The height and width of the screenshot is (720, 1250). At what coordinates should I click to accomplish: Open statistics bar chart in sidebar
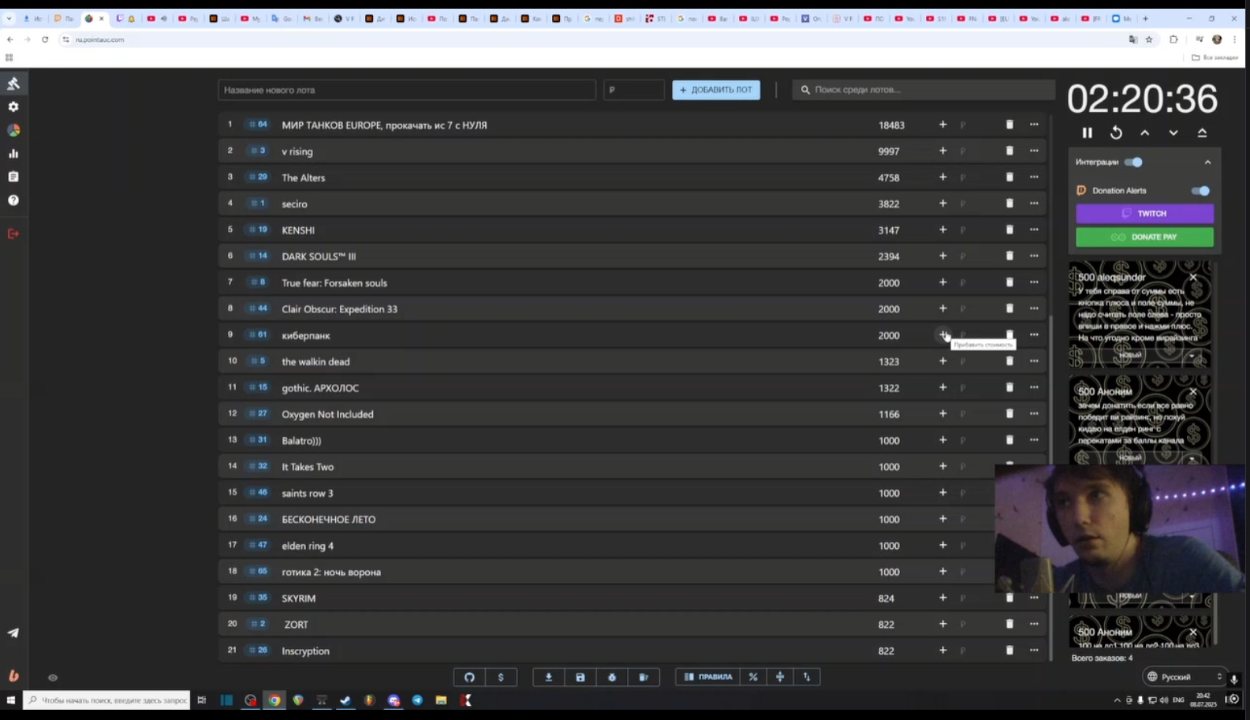pos(13,154)
